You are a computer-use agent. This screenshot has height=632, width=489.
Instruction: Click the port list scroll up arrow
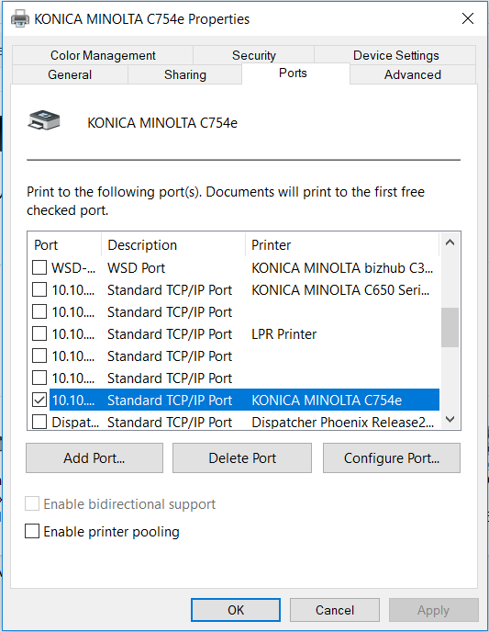click(450, 243)
